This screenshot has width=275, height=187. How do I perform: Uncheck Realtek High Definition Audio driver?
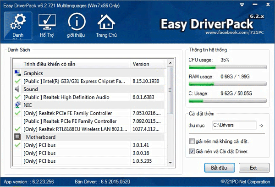tap(17, 97)
